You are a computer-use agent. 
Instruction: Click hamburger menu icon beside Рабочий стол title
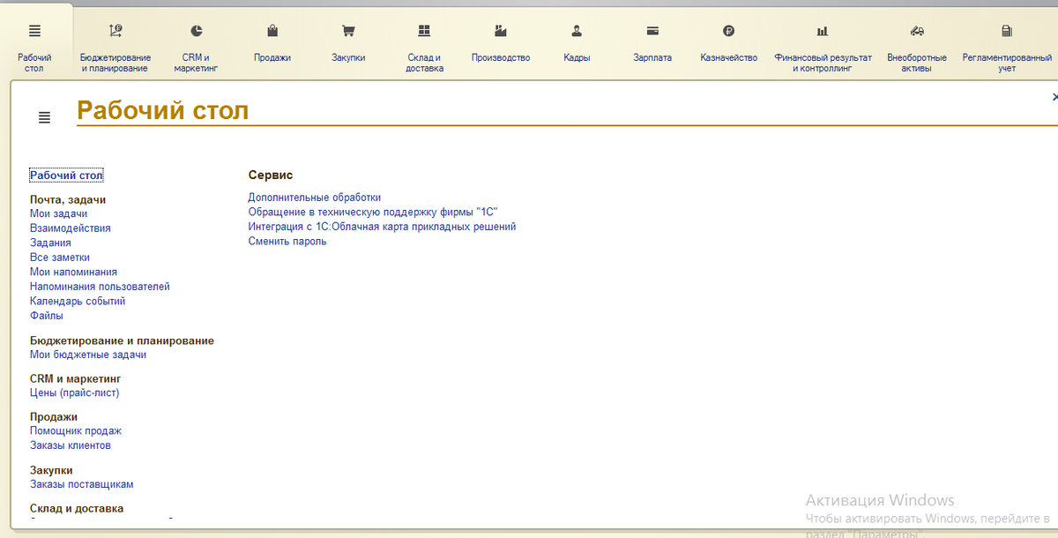click(45, 117)
